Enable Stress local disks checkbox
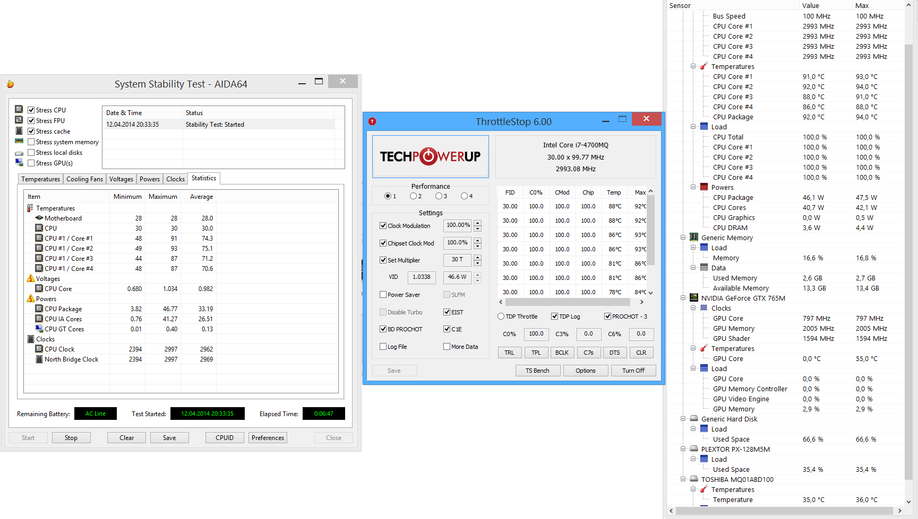 tap(31, 152)
